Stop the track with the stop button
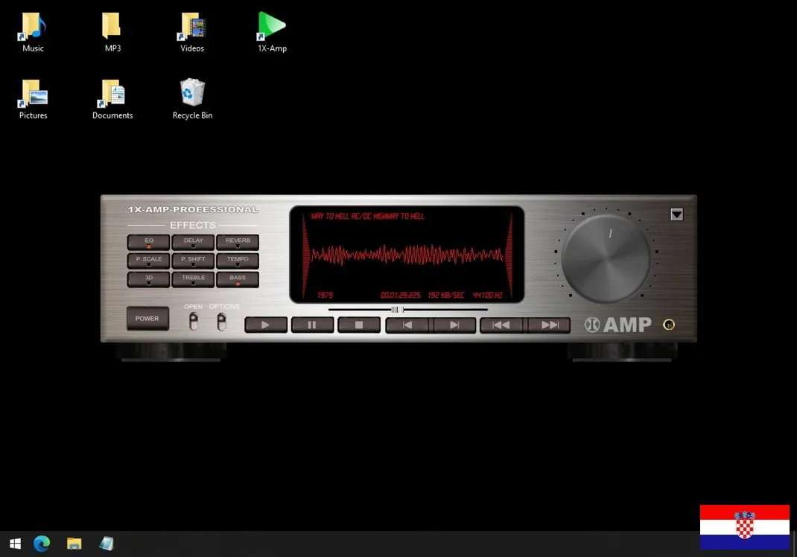The height and width of the screenshot is (557, 797). point(359,325)
